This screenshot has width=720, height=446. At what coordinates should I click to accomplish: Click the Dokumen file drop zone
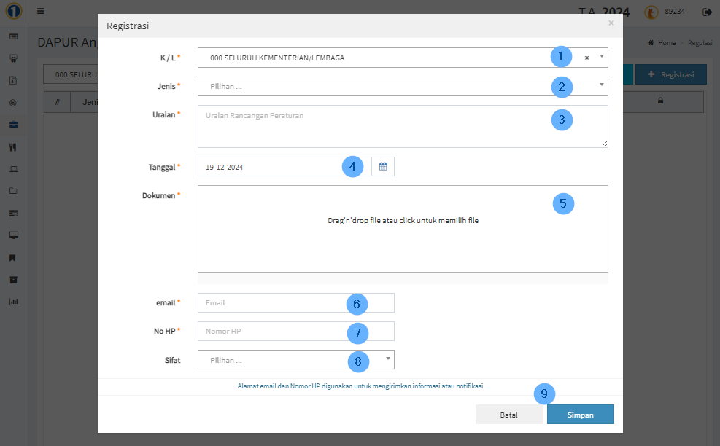click(x=403, y=229)
